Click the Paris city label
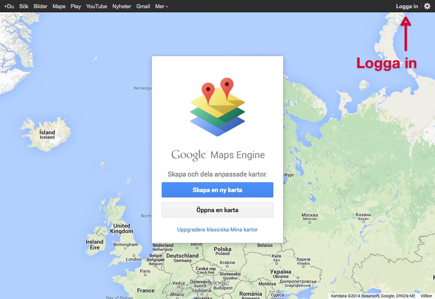Image resolution: width=435 pixels, height=299 pixels. click(x=145, y=271)
